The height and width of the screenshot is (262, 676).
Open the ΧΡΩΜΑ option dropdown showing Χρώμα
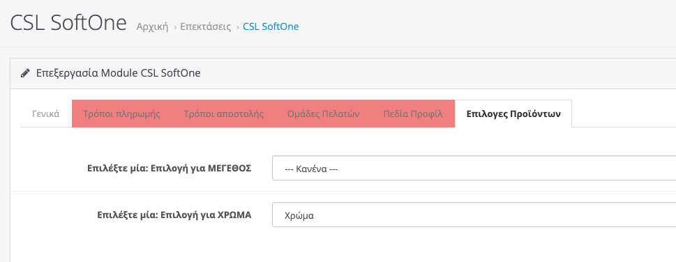pyautogui.click(x=474, y=215)
